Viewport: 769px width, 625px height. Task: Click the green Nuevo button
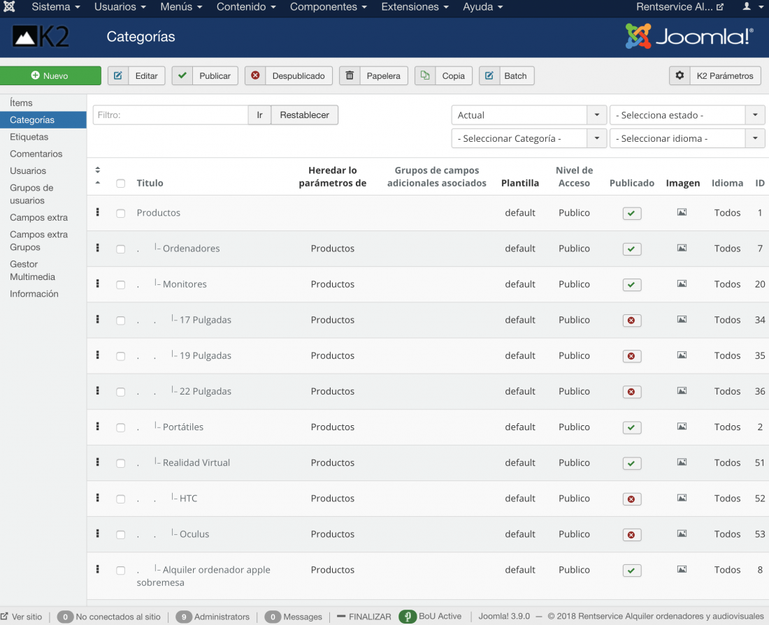[50, 75]
